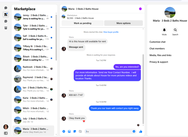Open the emoji picker in message box

pyautogui.click(x=134, y=131)
